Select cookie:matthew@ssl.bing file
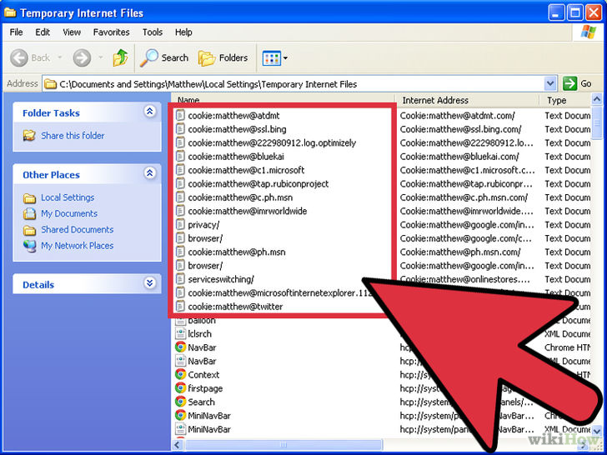This screenshot has width=607, height=455. tap(237, 129)
